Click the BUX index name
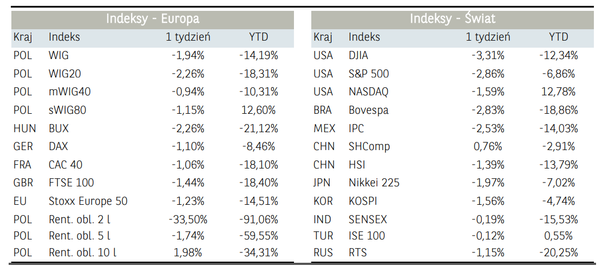The image size is (602, 279). 58,129
